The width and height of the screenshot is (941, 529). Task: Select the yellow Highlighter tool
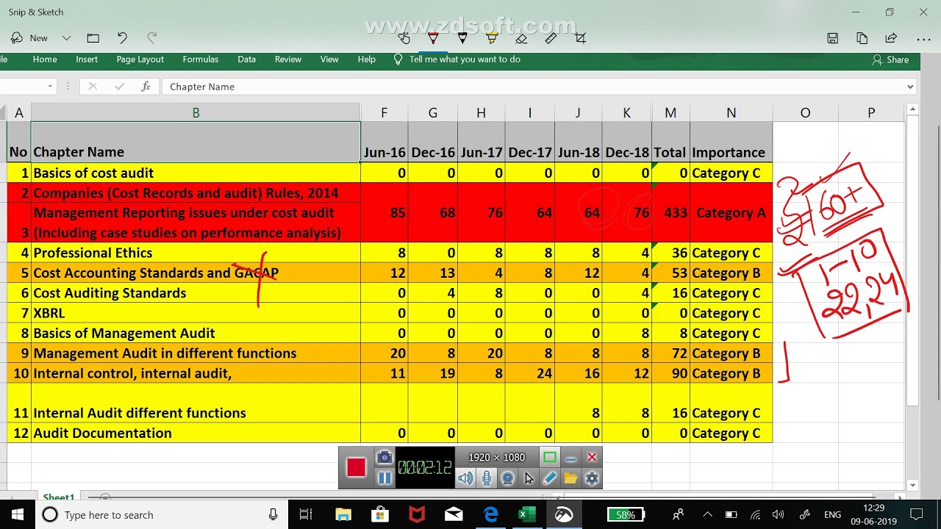tap(492, 38)
